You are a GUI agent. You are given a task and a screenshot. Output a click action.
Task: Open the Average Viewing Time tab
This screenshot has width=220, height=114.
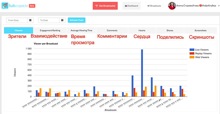81,30
